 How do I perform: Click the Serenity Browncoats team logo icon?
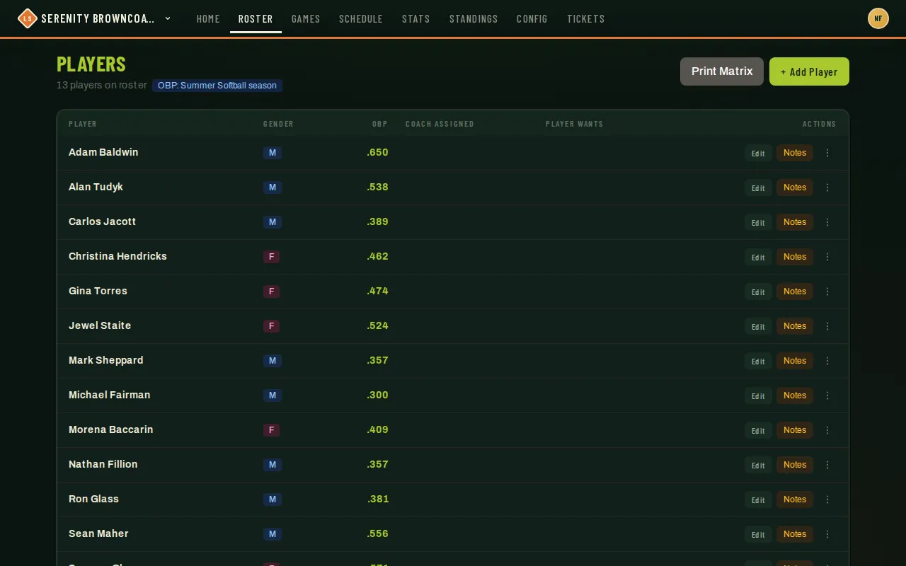point(27,18)
